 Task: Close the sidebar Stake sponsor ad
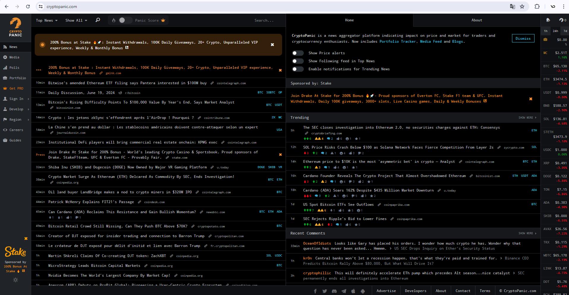click(x=26, y=238)
